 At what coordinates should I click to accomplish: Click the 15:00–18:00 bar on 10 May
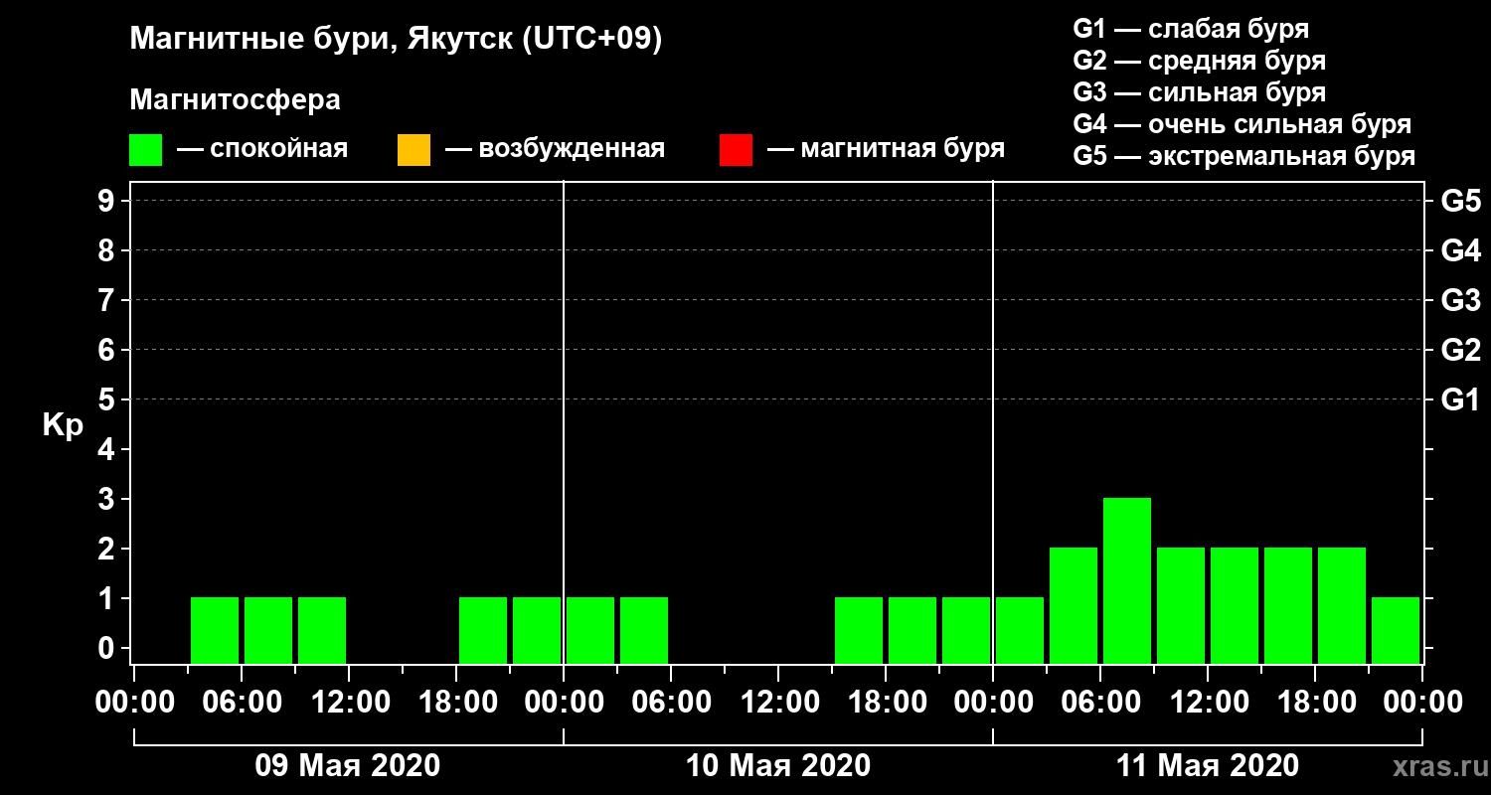coord(859,630)
